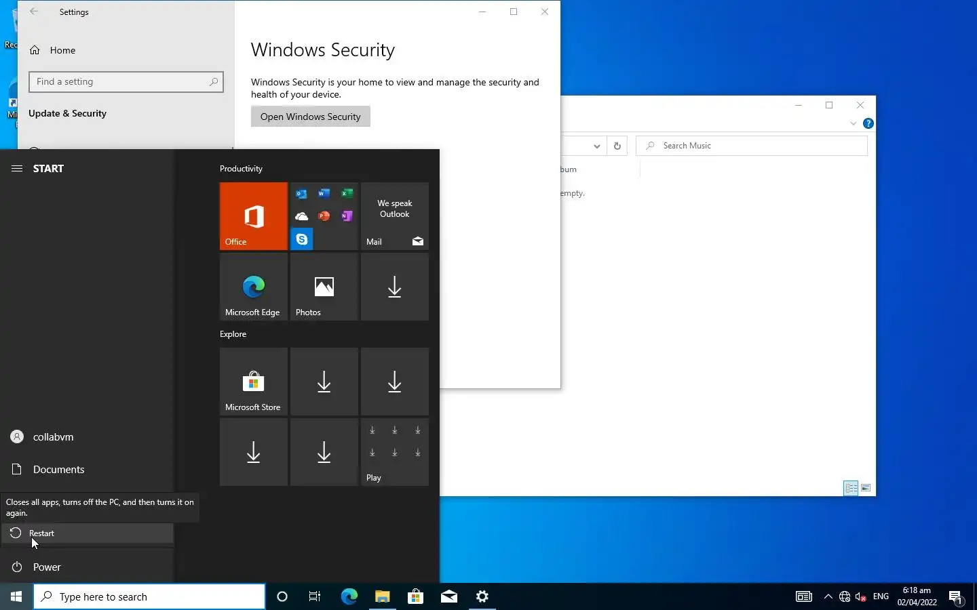The width and height of the screenshot is (977, 610).
Task: Open the notification center icon
Action: pos(956,597)
